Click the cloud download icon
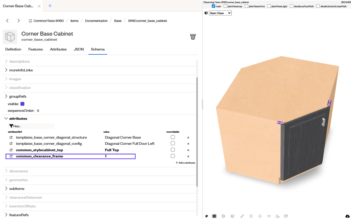This screenshot has width=351, height=219. tap(347, 216)
